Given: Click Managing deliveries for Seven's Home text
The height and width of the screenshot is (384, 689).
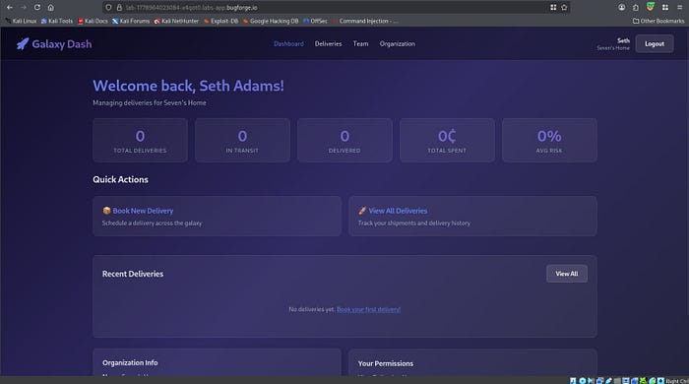Looking at the screenshot, I should pyautogui.click(x=150, y=102).
